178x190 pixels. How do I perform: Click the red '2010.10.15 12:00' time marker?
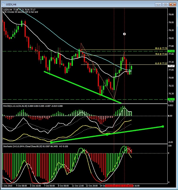(114, 186)
